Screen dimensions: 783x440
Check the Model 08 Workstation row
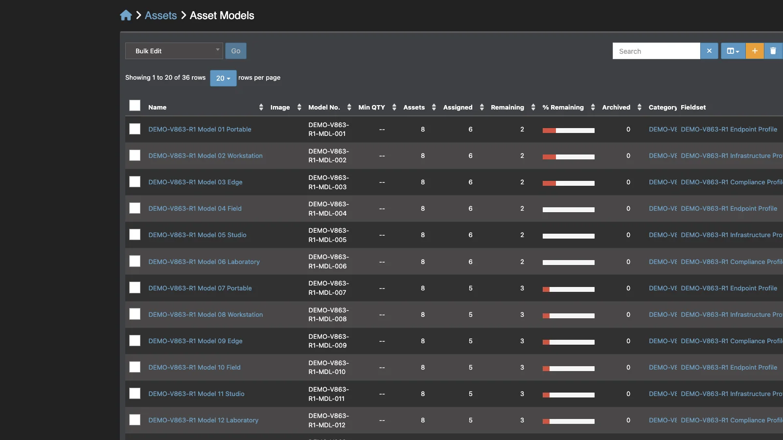[135, 314]
